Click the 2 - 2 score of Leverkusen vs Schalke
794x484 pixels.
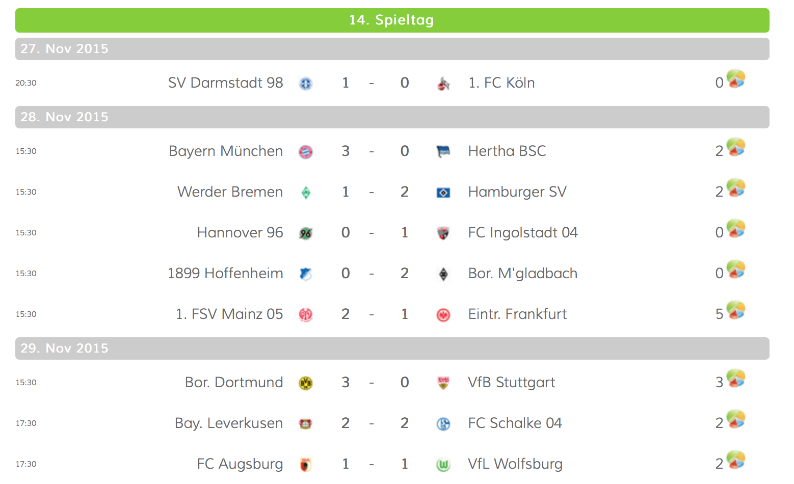[375, 423]
